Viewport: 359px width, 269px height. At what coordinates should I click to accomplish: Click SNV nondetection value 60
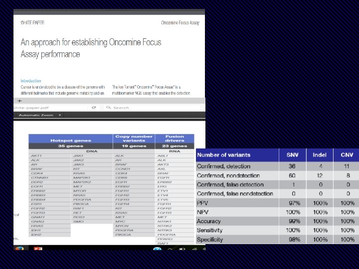pos(292,175)
